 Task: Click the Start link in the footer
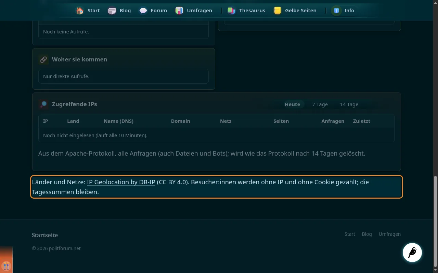pyautogui.click(x=350, y=234)
